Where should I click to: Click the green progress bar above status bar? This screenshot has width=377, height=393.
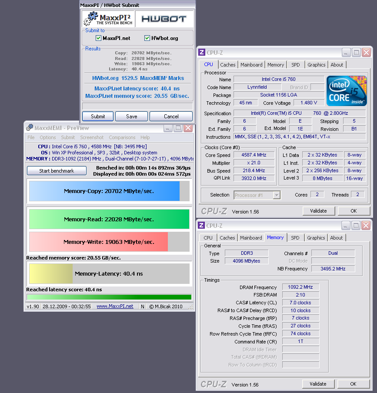109,297
